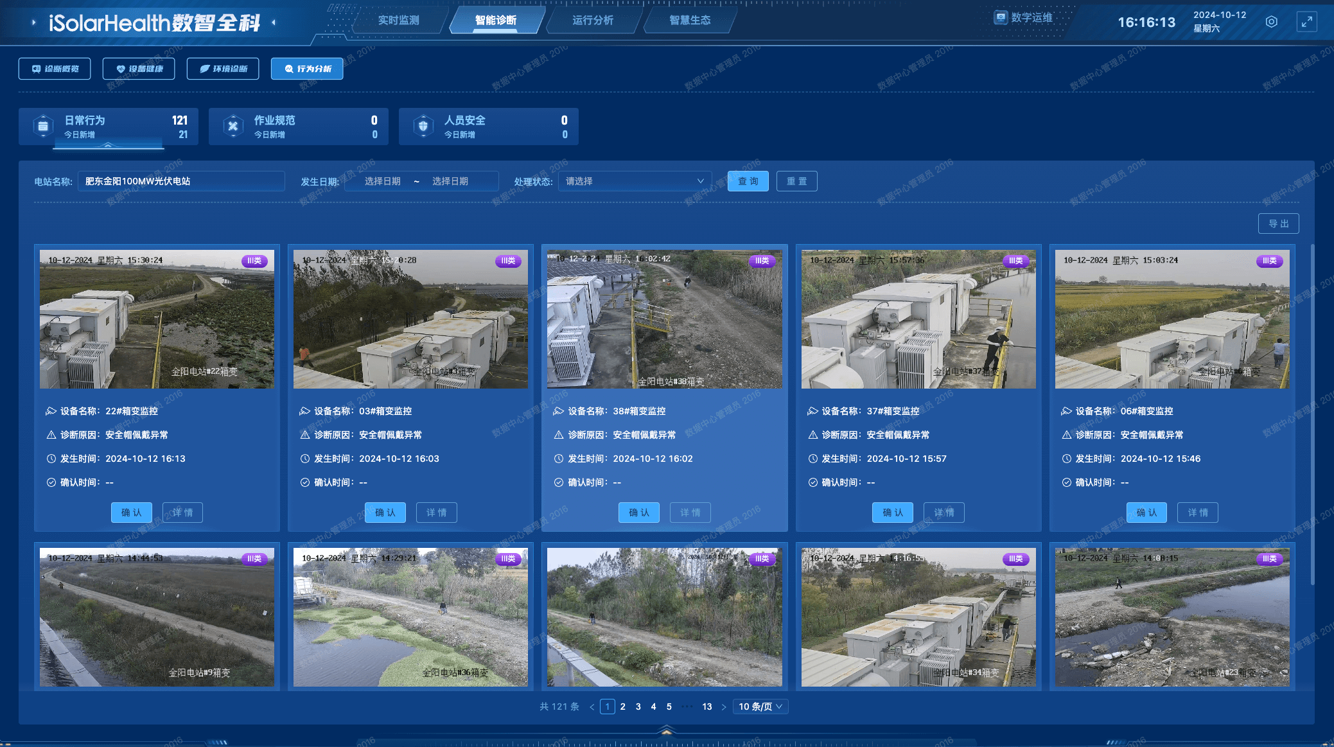Click the fullscreen expand icon

[1306, 22]
